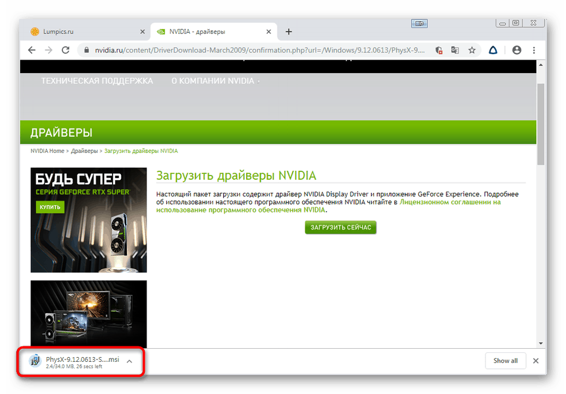This screenshot has height=394, width=566.
Task: Open the БУДЬ СУПЕР banner image
Action: click(88, 220)
